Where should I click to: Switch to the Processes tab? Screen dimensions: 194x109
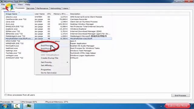[20, 8]
